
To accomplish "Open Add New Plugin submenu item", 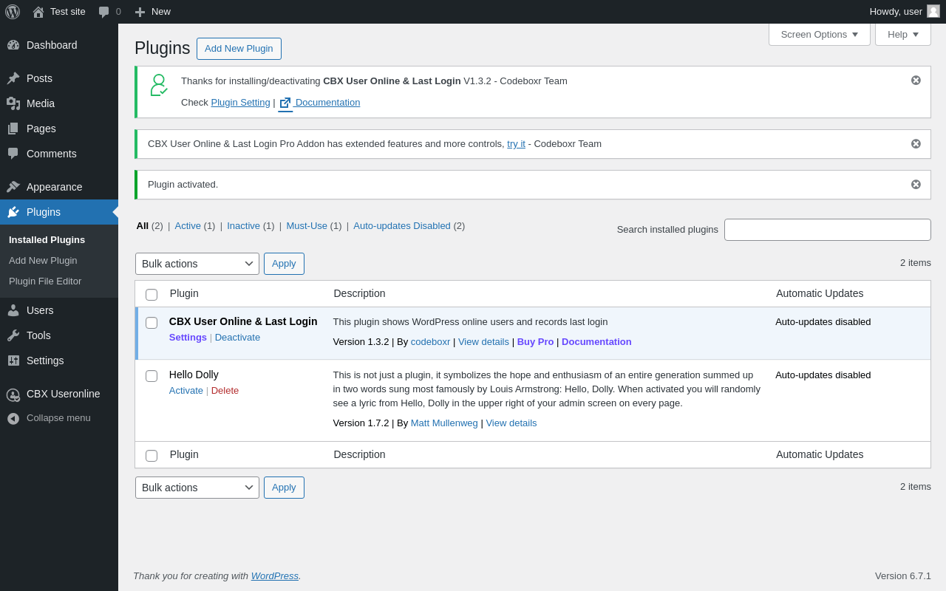I will coord(43,261).
